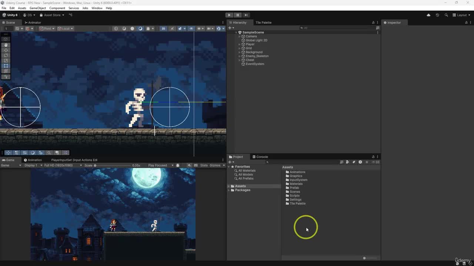The width and height of the screenshot is (474, 266).
Task: Select the Scale tool in Scene toolbar
Action: point(6,61)
